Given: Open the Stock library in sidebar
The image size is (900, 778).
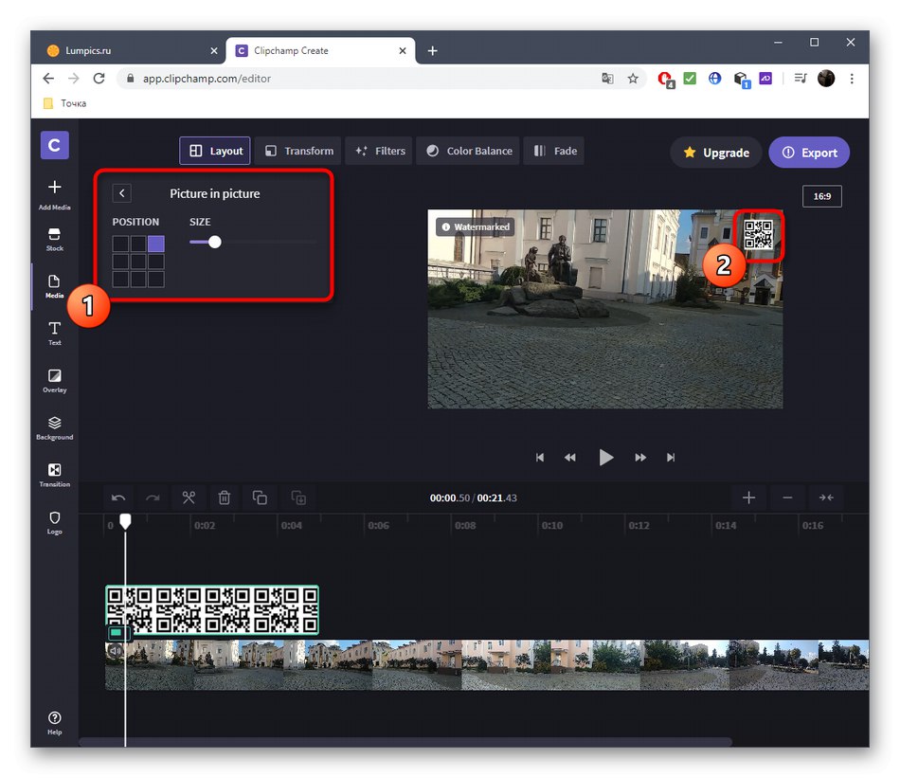Looking at the screenshot, I should pyautogui.click(x=55, y=240).
